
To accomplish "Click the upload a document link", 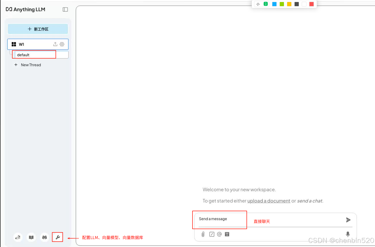I will pos(269,201).
